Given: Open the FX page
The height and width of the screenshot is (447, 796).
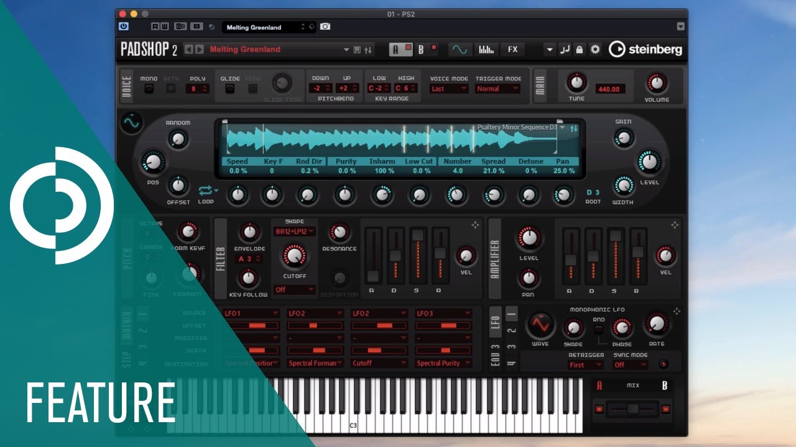Looking at the screenshot, I should pos(512,49).
